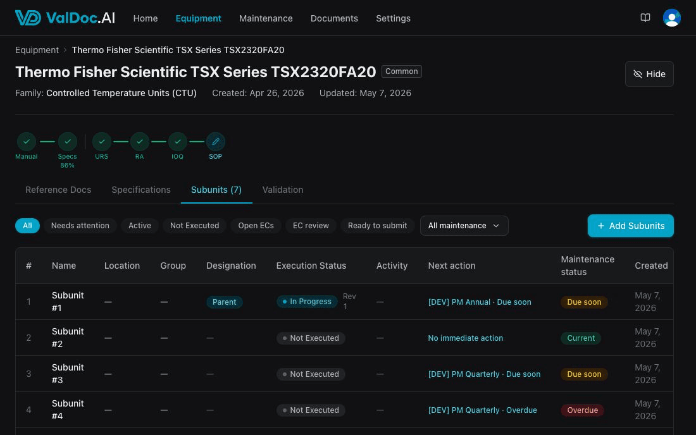Click the In Progress status badge

(x=307, y=302)
